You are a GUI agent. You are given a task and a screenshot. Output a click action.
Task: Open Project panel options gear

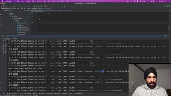click(27, 11)
